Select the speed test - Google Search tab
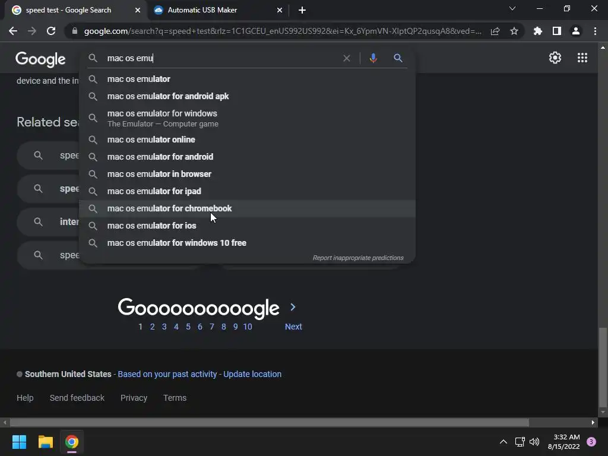Screen dimensions: 608x456 coord(75,10)
